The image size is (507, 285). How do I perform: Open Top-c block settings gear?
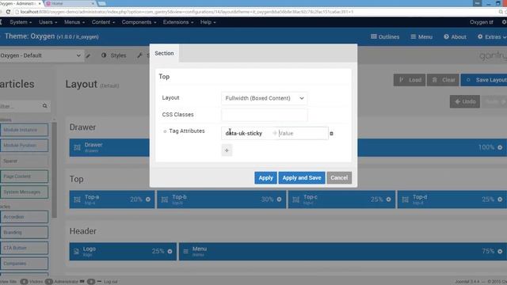click(388, 199)
